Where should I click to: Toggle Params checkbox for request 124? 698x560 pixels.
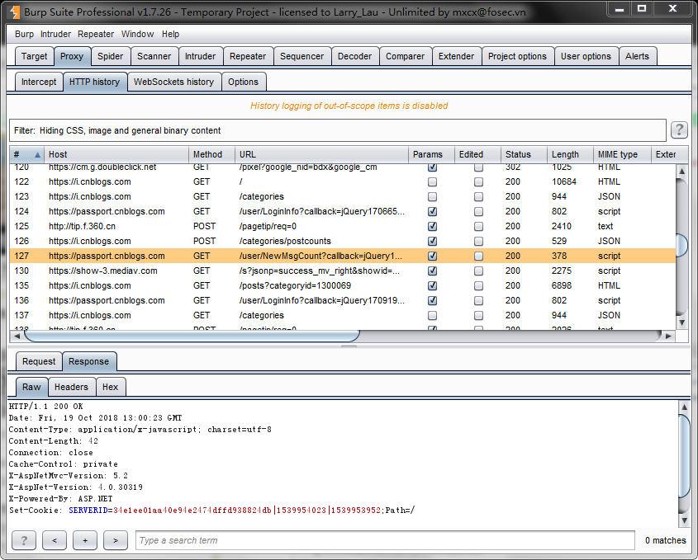432,212
